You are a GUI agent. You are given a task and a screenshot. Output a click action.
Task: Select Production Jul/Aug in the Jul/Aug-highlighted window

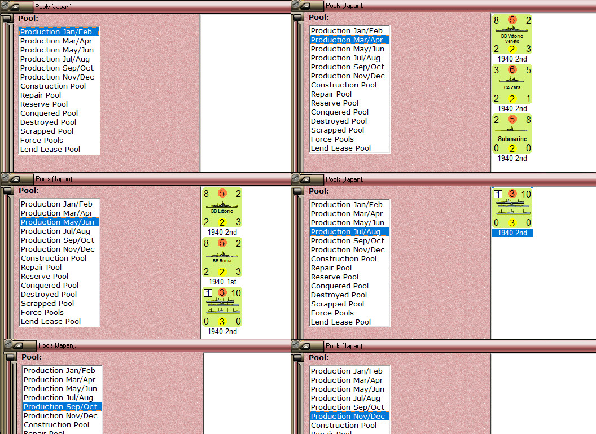(349, 232)
